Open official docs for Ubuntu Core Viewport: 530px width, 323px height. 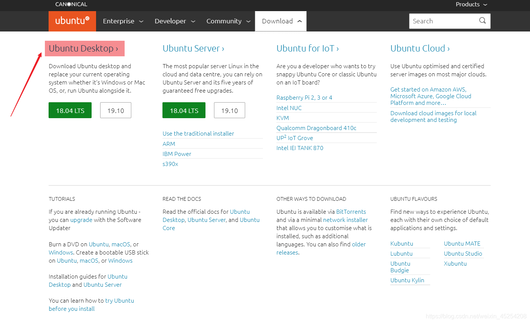(211, 224)
